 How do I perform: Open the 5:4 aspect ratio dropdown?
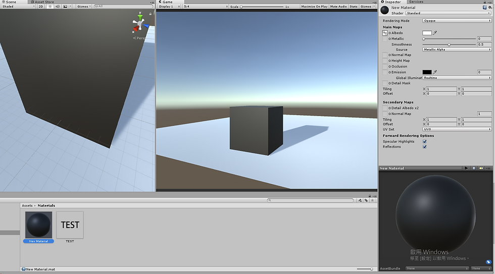point(206,6)
